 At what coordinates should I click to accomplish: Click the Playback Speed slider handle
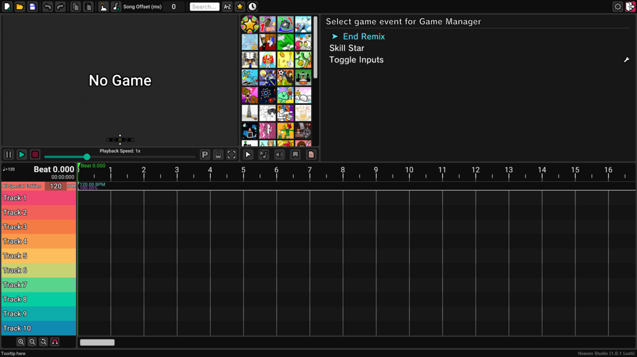(87, 157)
